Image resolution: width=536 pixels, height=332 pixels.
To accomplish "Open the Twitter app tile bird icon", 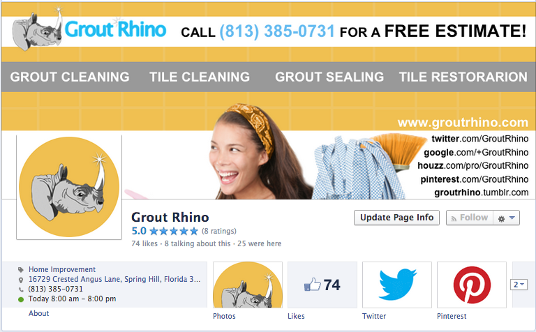I will (x=397, y=285).
